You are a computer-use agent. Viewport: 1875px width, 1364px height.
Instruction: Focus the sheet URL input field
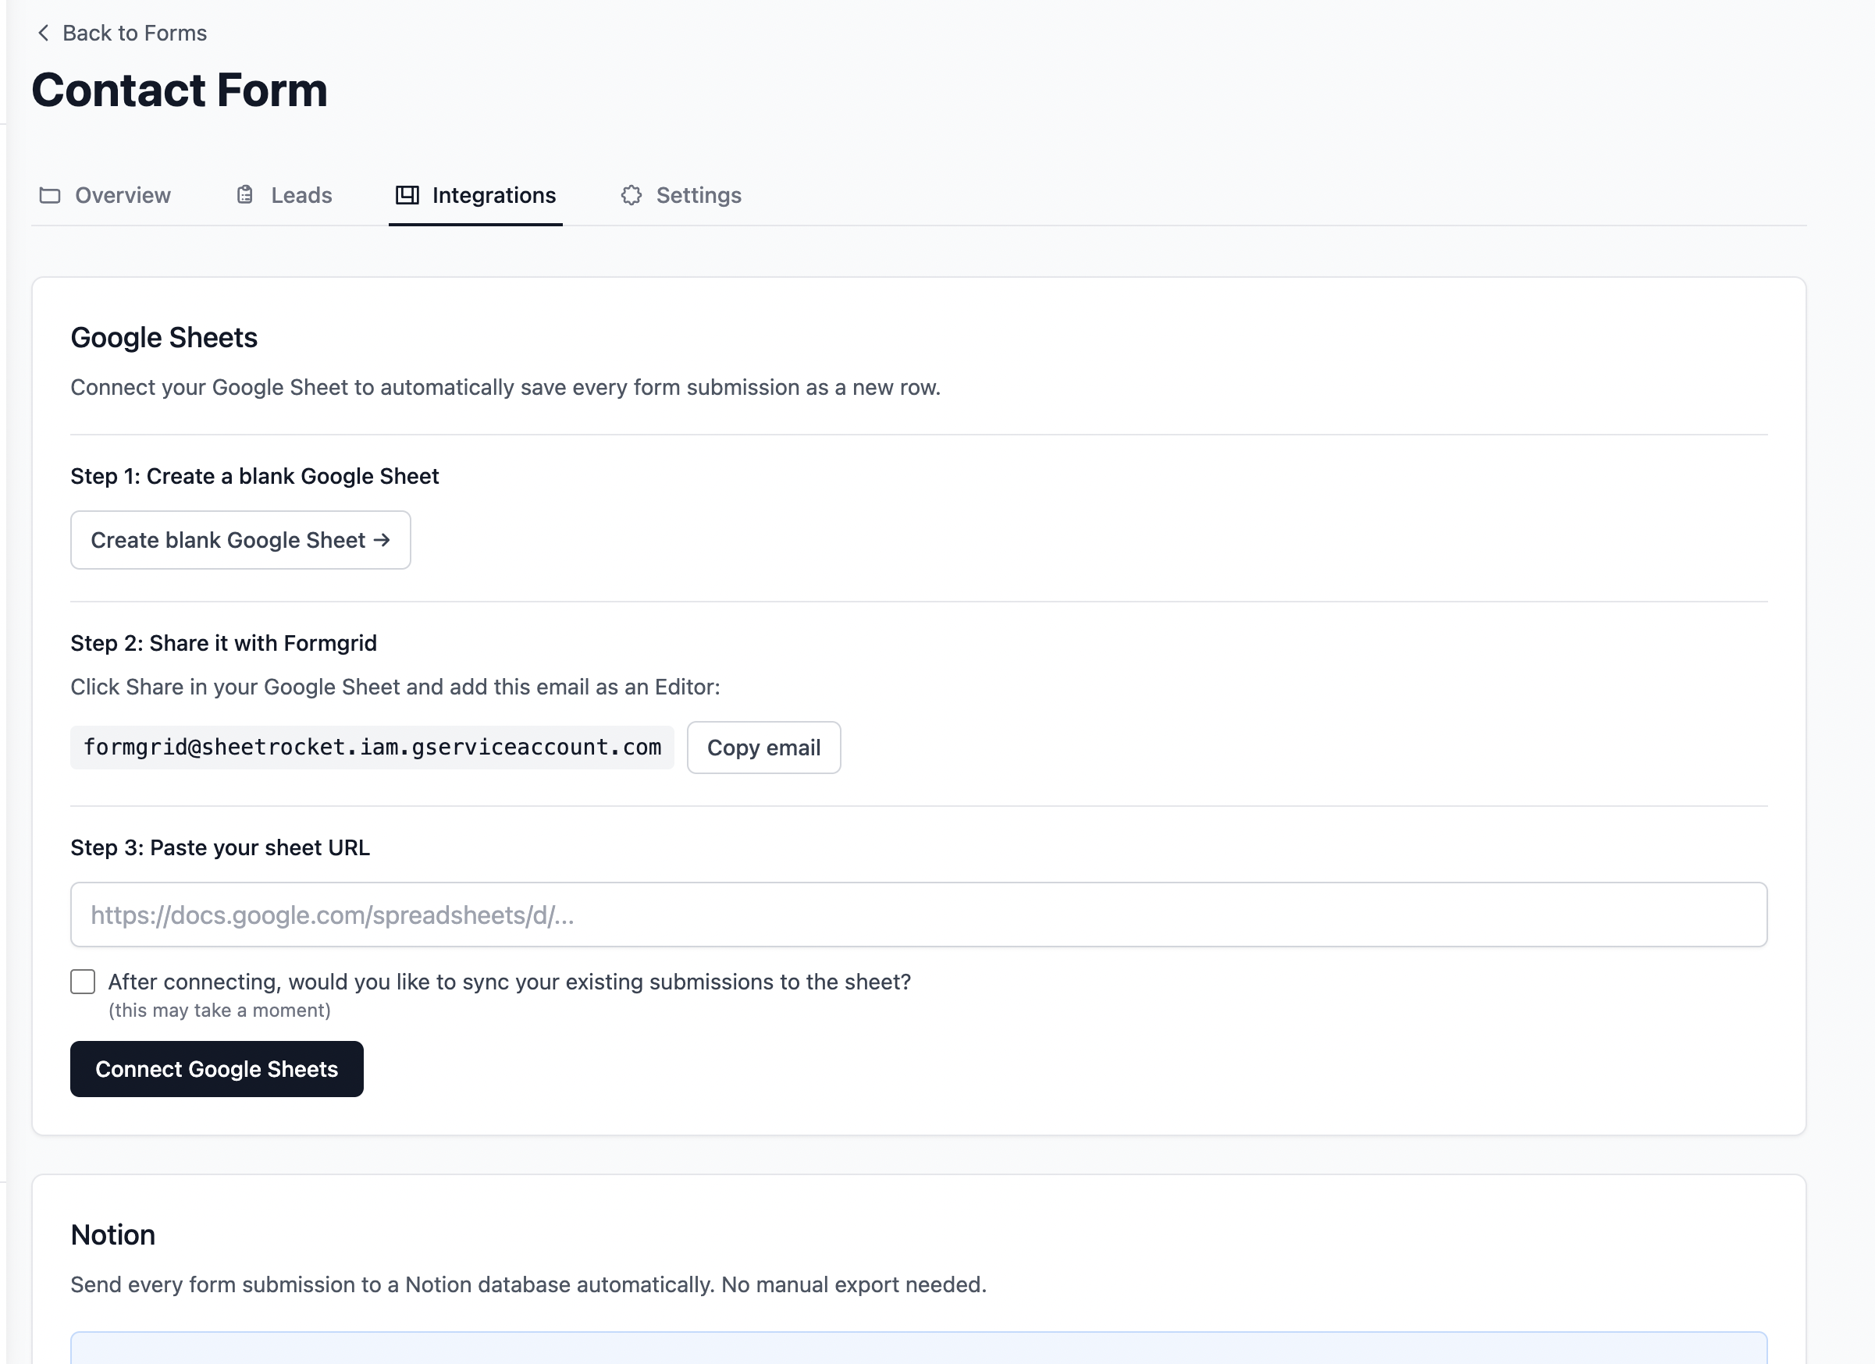point(919,915)
